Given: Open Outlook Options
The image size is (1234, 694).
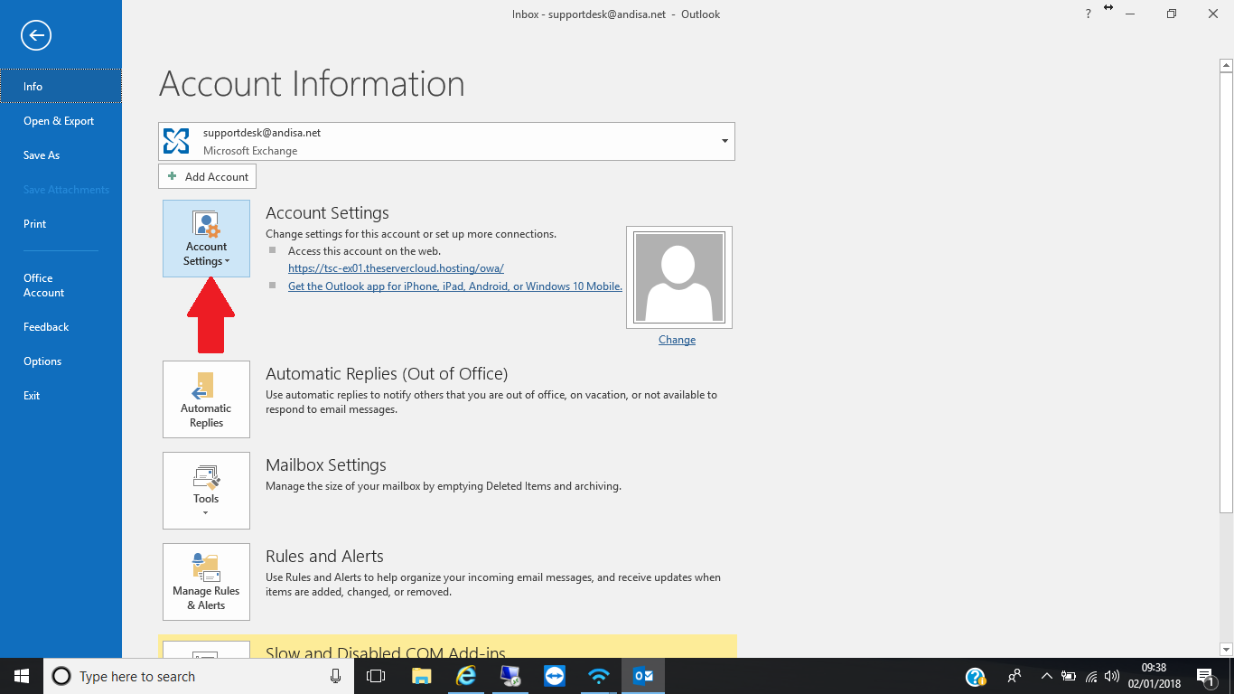Looking at the screenshot, I should tap(61, 361).
